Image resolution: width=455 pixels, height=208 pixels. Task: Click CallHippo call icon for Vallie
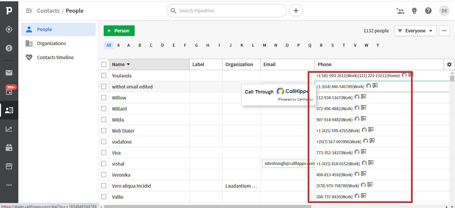357,196
